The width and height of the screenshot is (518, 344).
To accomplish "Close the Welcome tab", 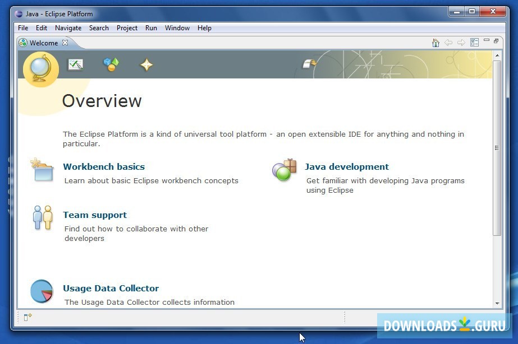I will [x=65, y=42].
